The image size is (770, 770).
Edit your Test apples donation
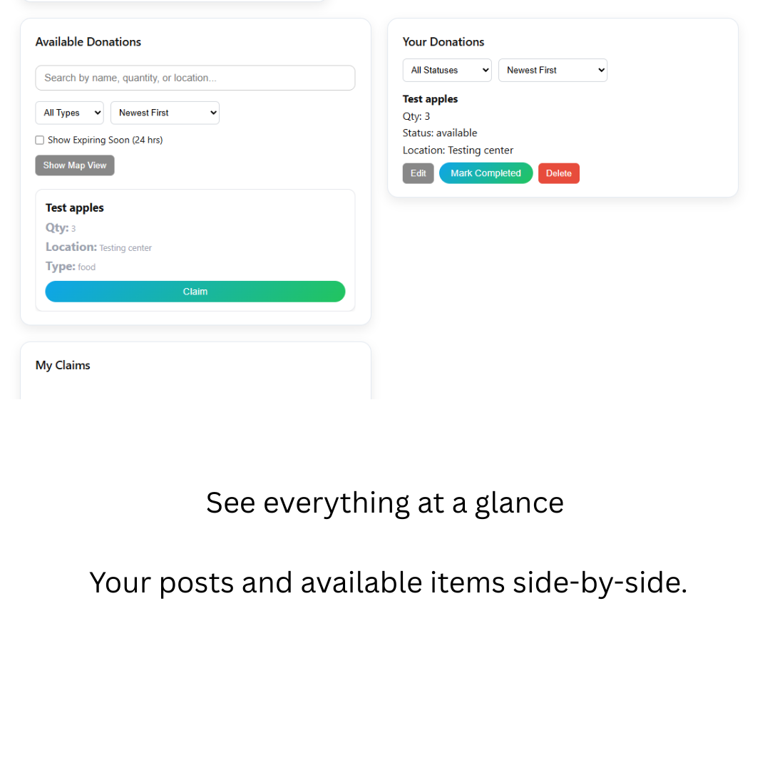(x=418, y=173)
